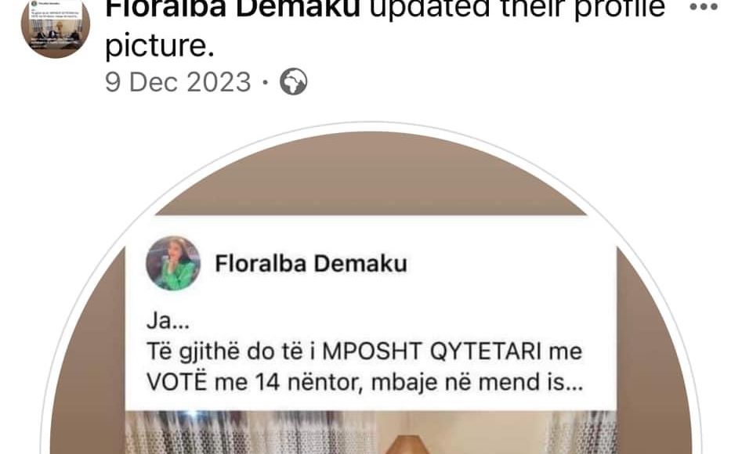This screenshot has height=454, width=742.
Task: Click the green-jacket avatar inside the picture
Action: click(x=173, y=263)
